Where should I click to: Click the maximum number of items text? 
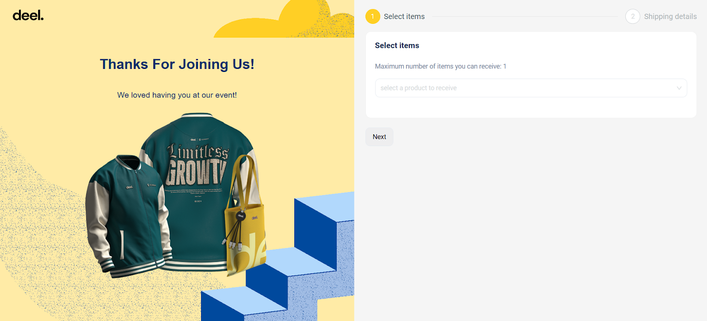coord(441,66)
